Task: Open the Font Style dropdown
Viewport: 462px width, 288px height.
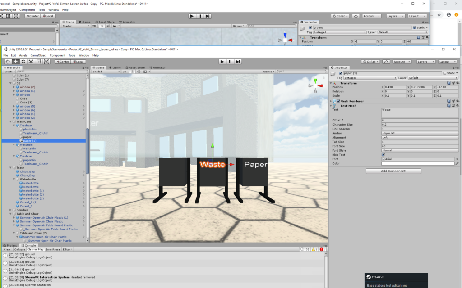Action: point(420,150)
